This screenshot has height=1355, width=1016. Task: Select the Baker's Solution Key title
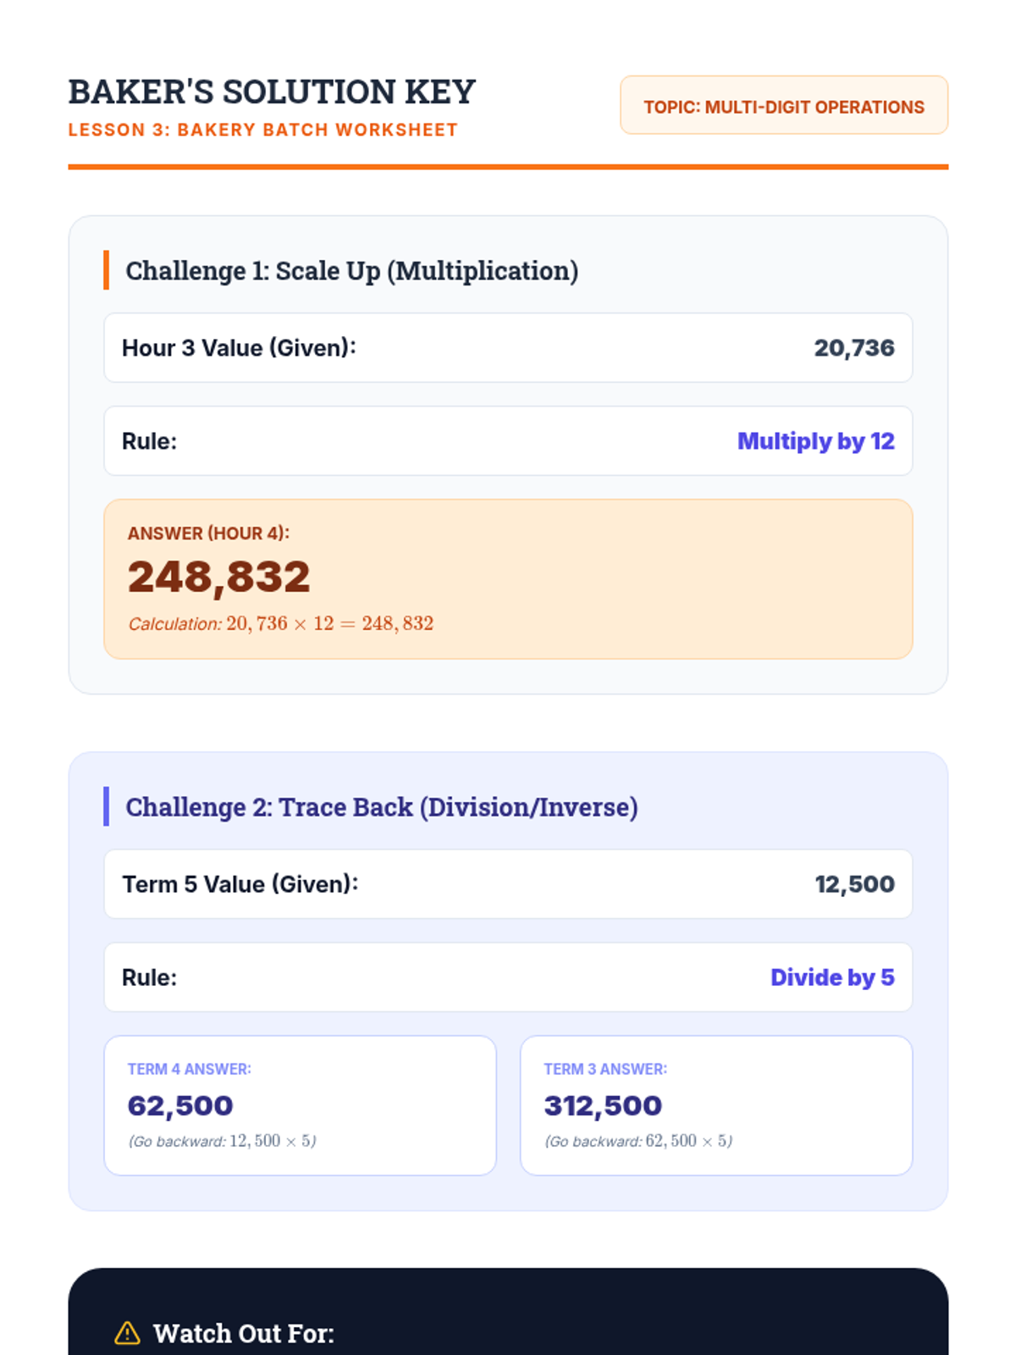(x=272, y=91)
